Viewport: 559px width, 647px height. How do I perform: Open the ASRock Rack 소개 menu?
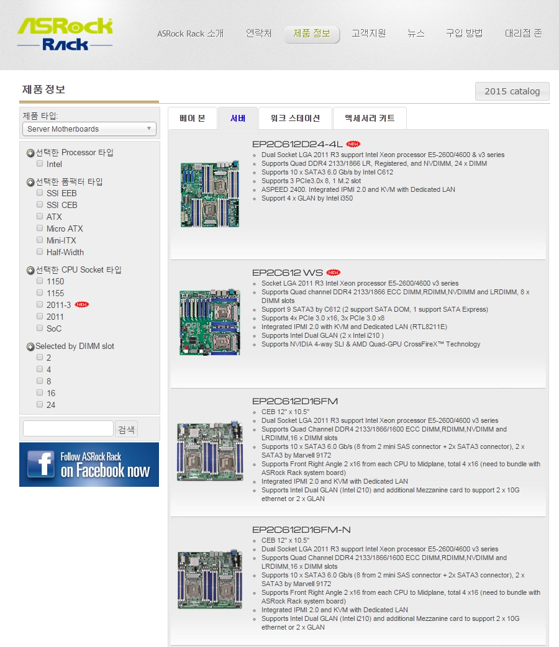click(190, 34)
